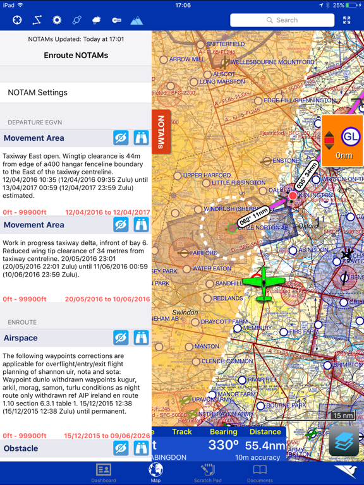364x485 pixels.
Task: Adjust the orange panel up-down stepper
Action: [329, 140]
